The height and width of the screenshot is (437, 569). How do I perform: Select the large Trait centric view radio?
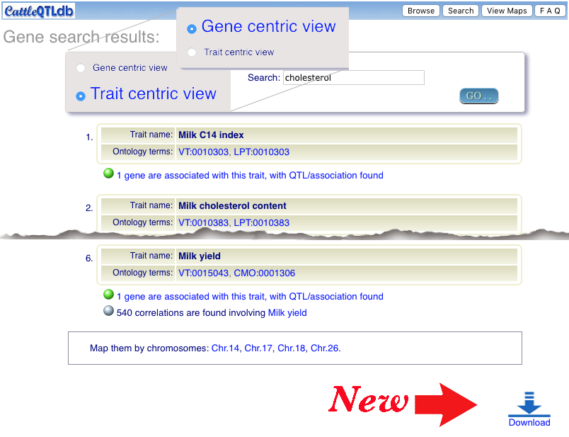[x=81, y=95]
